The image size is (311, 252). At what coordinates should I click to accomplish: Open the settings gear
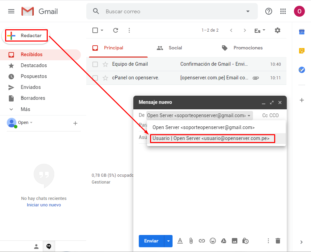pyautogui.click(x=278, y=30)
